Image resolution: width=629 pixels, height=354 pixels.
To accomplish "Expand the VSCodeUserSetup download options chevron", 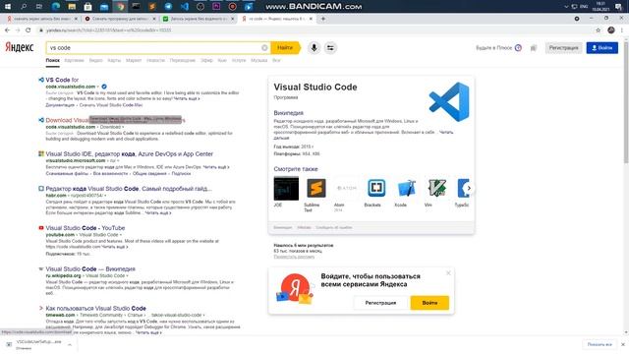I will tap(70, 344).
